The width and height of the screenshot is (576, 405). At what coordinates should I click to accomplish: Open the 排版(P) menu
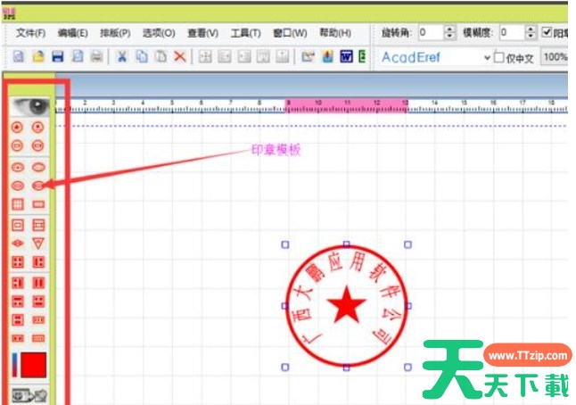[x=115, y=33]
